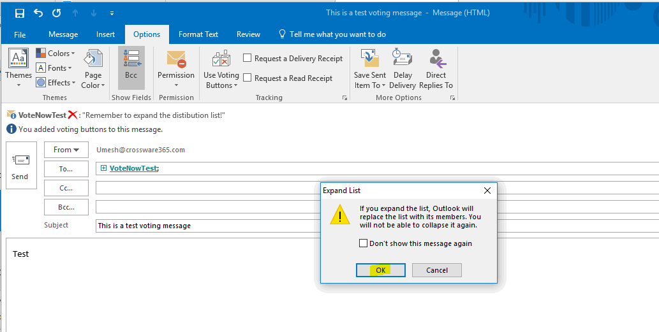Confirm Expand List with OK
Viewport: 659px width, 332px height.
coord(381,270)
